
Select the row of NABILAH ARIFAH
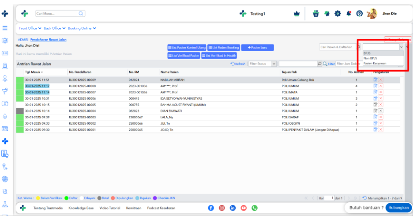click(x=208, y=80)
